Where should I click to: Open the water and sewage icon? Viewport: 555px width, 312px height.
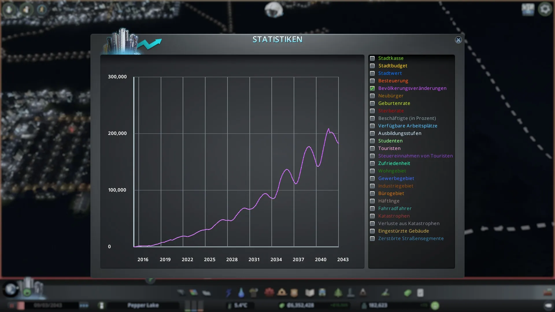point(241,293)
